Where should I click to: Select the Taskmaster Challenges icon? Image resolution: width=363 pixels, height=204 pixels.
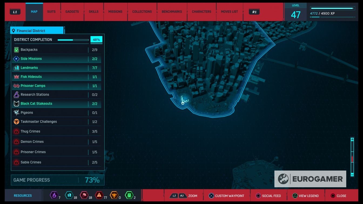16,122
